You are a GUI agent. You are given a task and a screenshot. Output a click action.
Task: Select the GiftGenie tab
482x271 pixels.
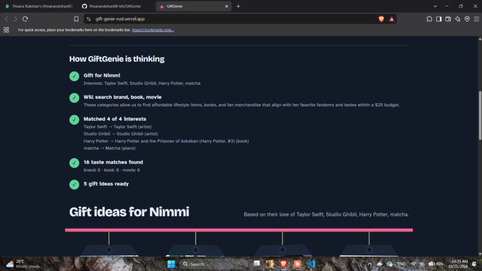tap(194, 6)
